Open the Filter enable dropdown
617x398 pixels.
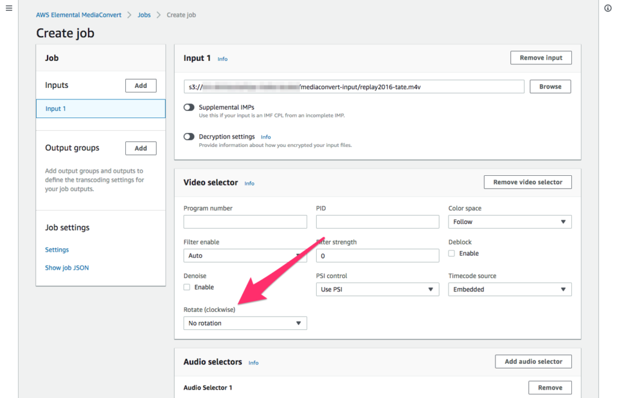tap(245, 255)
